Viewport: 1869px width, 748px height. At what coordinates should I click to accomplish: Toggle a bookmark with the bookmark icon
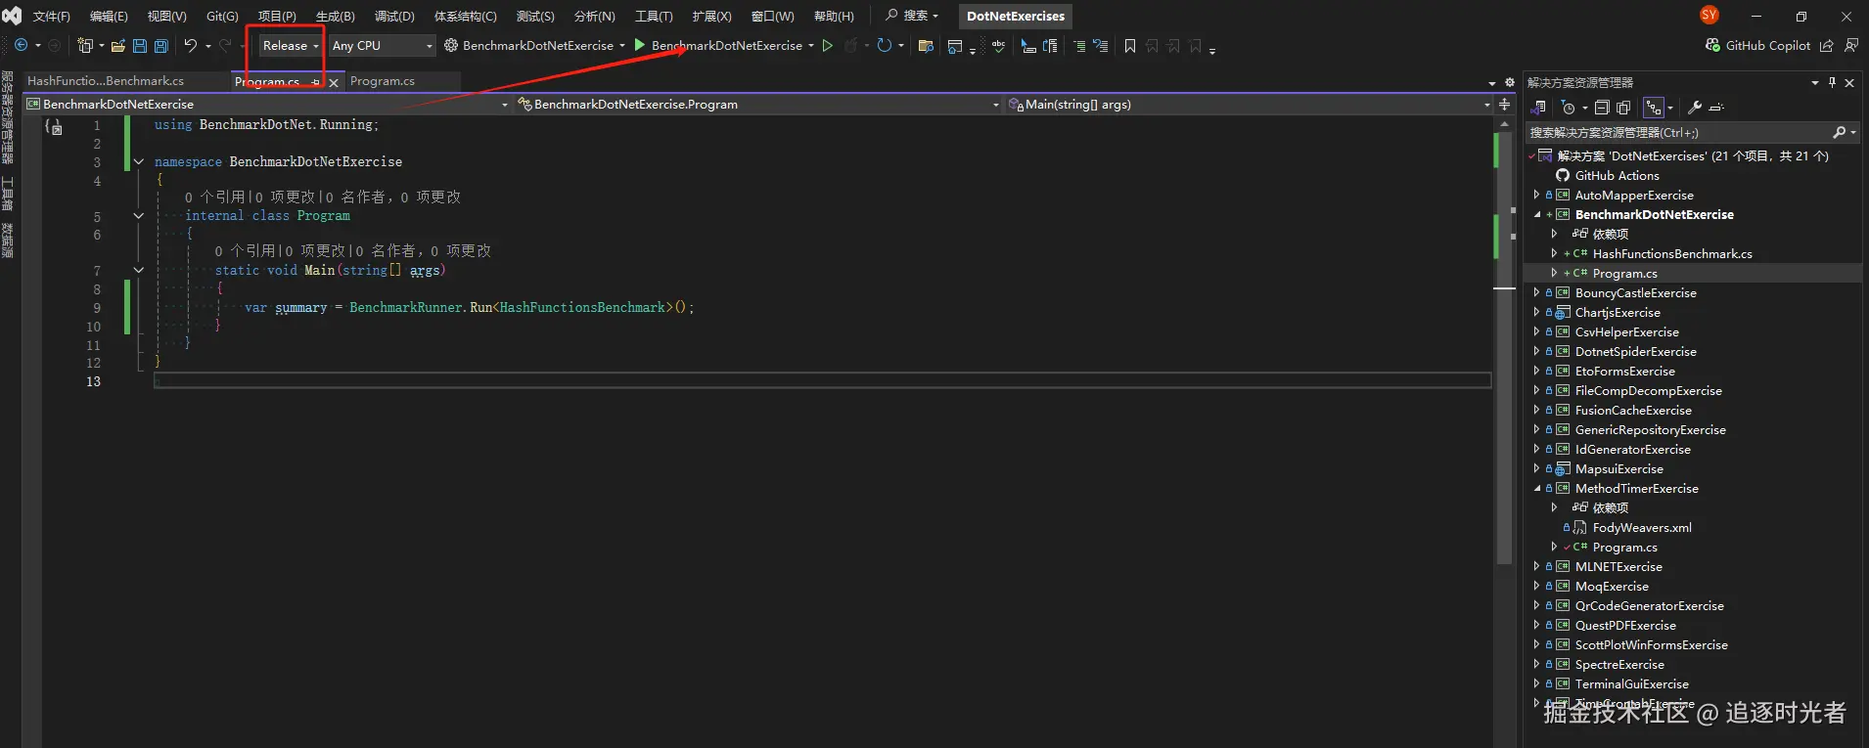1130,46
